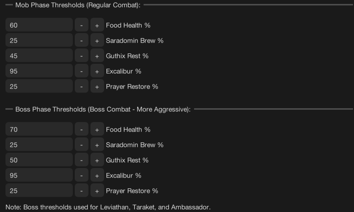354x212 pixels.
Task: Decrease Mob phase Food Health %
Action: point(81,25)
